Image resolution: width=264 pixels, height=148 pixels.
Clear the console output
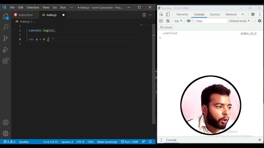(168, 21)
